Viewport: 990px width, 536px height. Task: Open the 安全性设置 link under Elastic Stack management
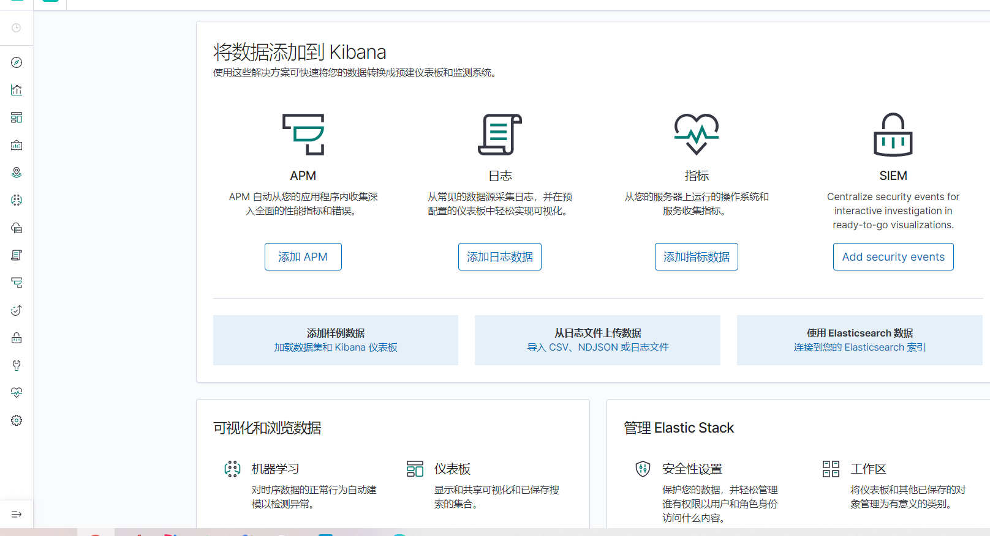click(x=692, y=469)
